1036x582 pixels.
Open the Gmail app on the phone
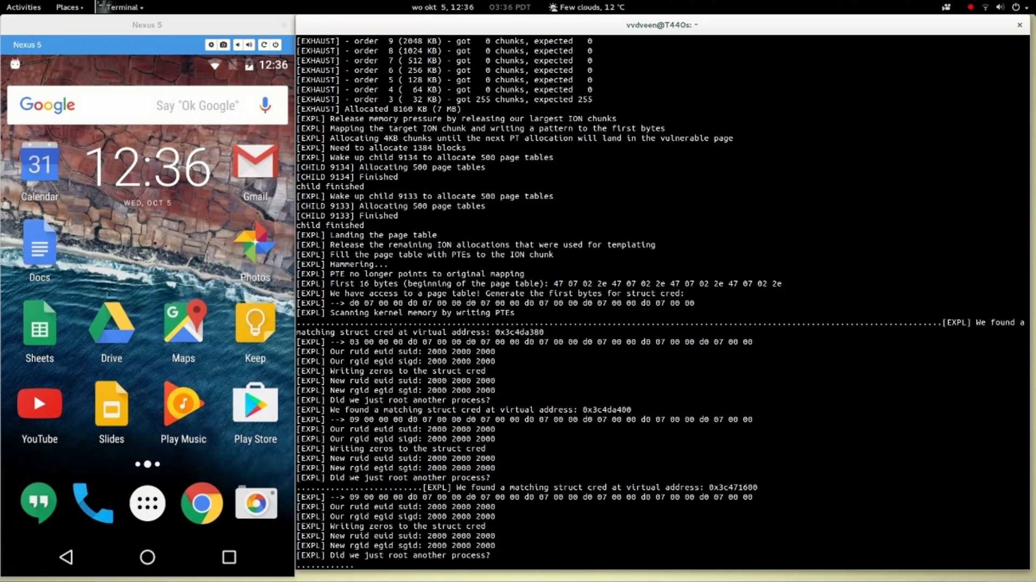point(255,172)
